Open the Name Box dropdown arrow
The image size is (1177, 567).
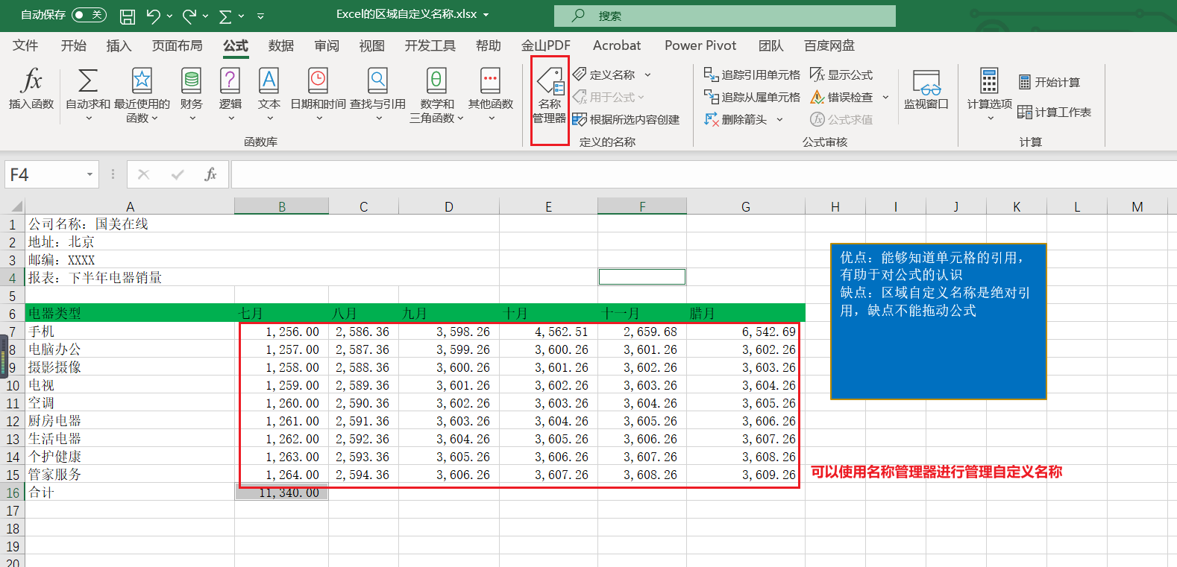(x=90, y=174)
